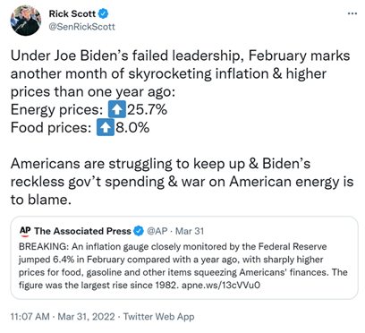Click the 'Under Joe Biden's failed leadership' paragraph

click(180, 73)
